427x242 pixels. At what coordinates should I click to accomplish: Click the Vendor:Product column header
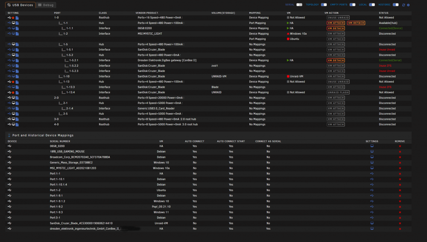147,13
